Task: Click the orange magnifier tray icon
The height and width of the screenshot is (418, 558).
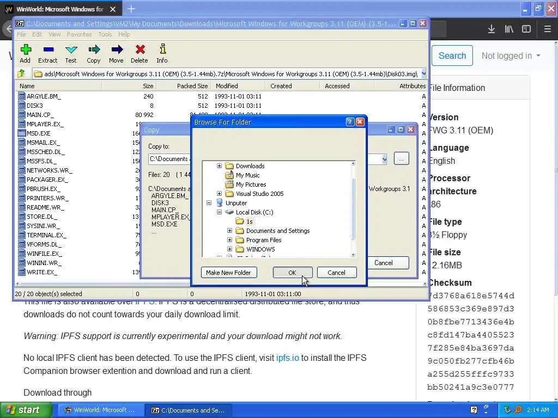Action: coord(518,410)
